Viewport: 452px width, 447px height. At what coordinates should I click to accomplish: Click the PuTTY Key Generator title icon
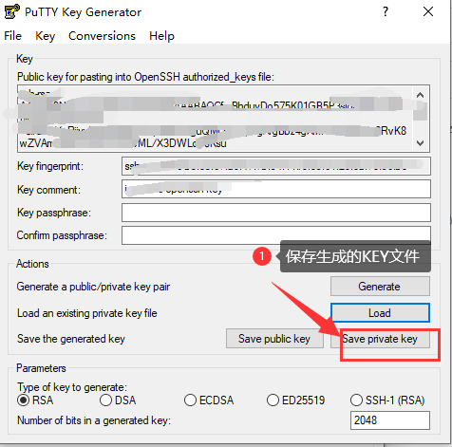(x=11, y=11)
